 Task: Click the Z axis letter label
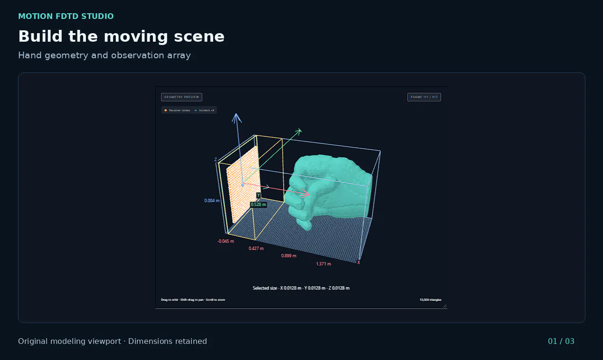(x=216, y=160)
